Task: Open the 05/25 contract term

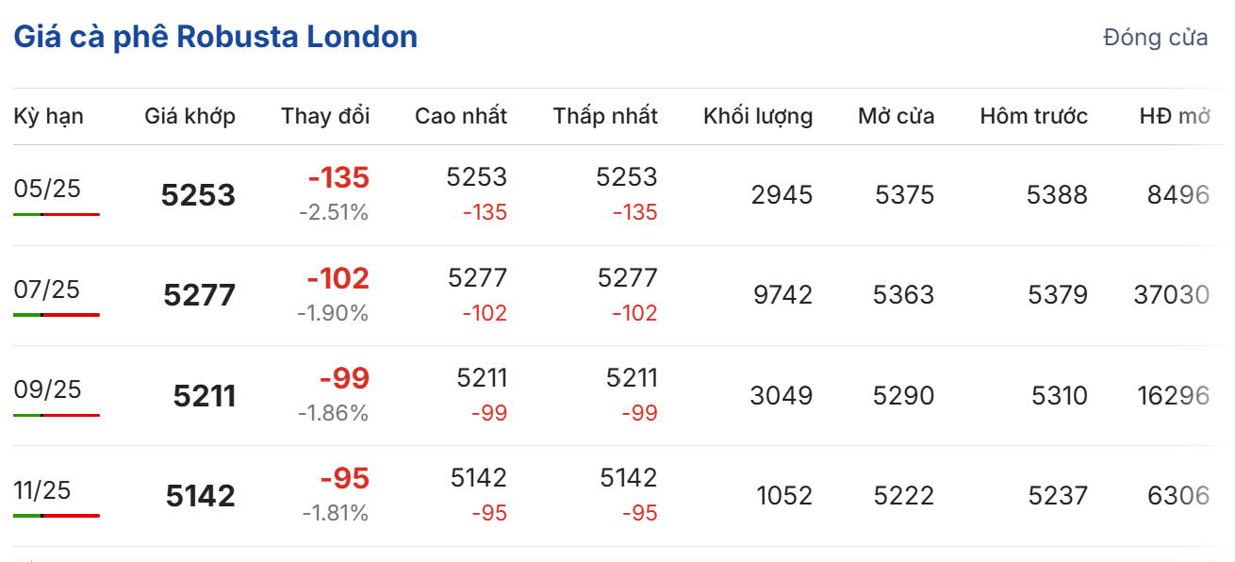Action: pos(47,189)
